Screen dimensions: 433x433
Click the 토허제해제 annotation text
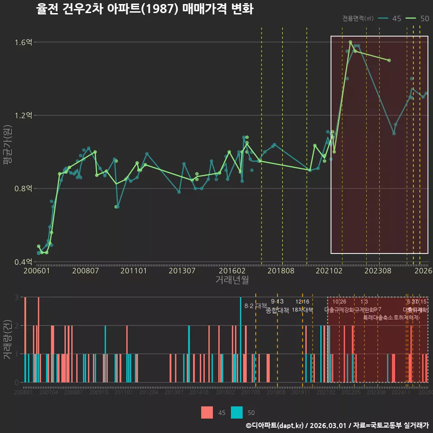(406, 318)
